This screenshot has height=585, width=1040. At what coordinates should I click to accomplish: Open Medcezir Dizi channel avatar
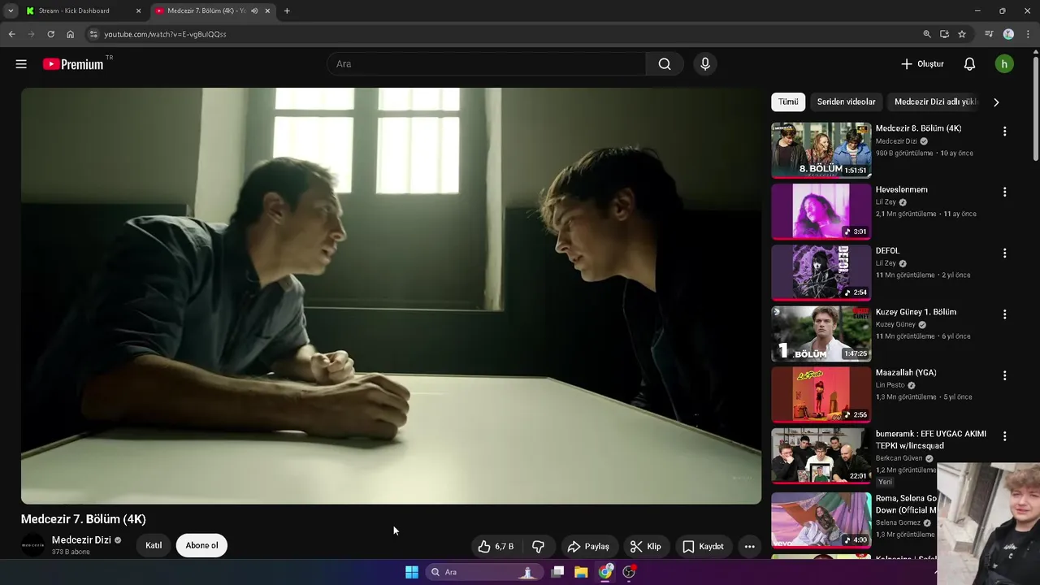coord(33,545)
